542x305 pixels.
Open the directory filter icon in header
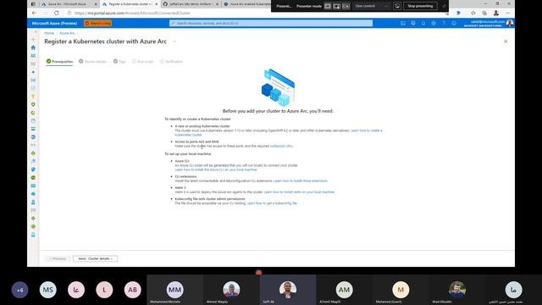pyautogui.click(x=413, y=23)
